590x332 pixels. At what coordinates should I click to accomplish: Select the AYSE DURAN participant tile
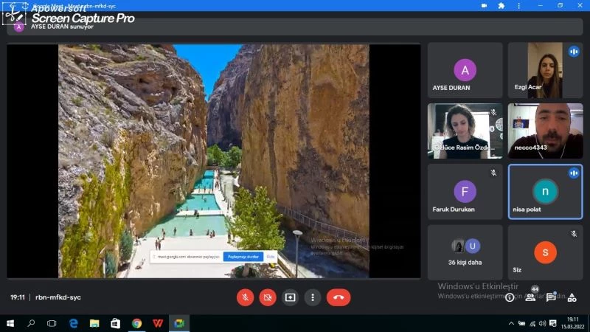465,71
